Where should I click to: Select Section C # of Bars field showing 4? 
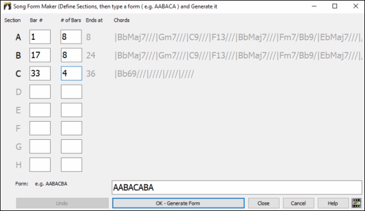pos(71,73)
